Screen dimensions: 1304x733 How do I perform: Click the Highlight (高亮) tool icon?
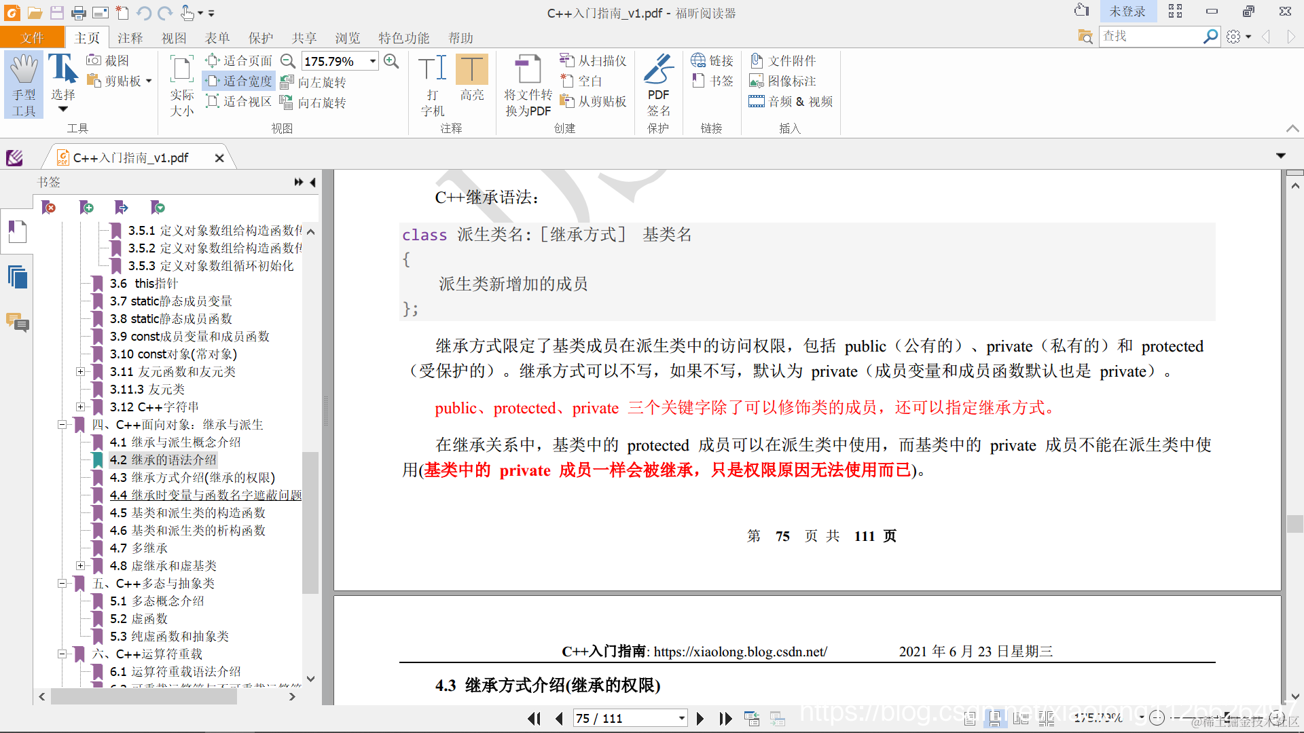[471, 71]
